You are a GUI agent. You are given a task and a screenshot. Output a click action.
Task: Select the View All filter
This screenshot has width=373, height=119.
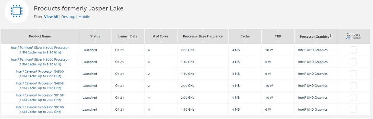(x=51, y=17)
